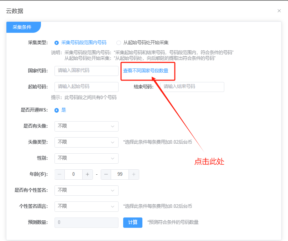Click the 个性签名语言 chevron arrow
Screen dimensions: 288x241
pyautogui.click(x=112, y=207)
